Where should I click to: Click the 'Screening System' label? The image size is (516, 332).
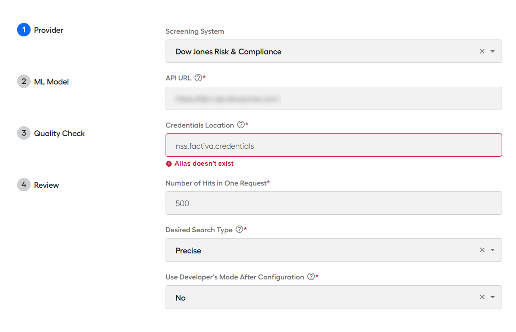click(x=195, y=31)
